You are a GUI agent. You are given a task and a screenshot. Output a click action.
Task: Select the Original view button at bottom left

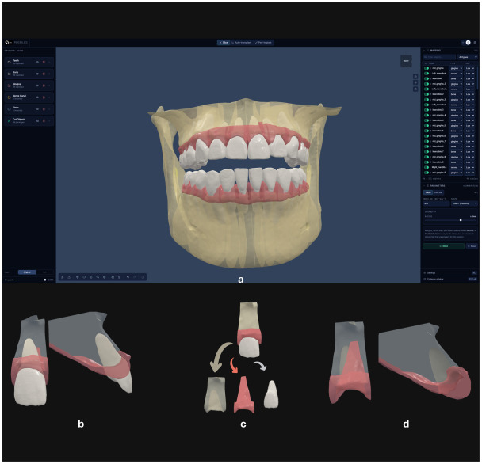coord(27,272)
